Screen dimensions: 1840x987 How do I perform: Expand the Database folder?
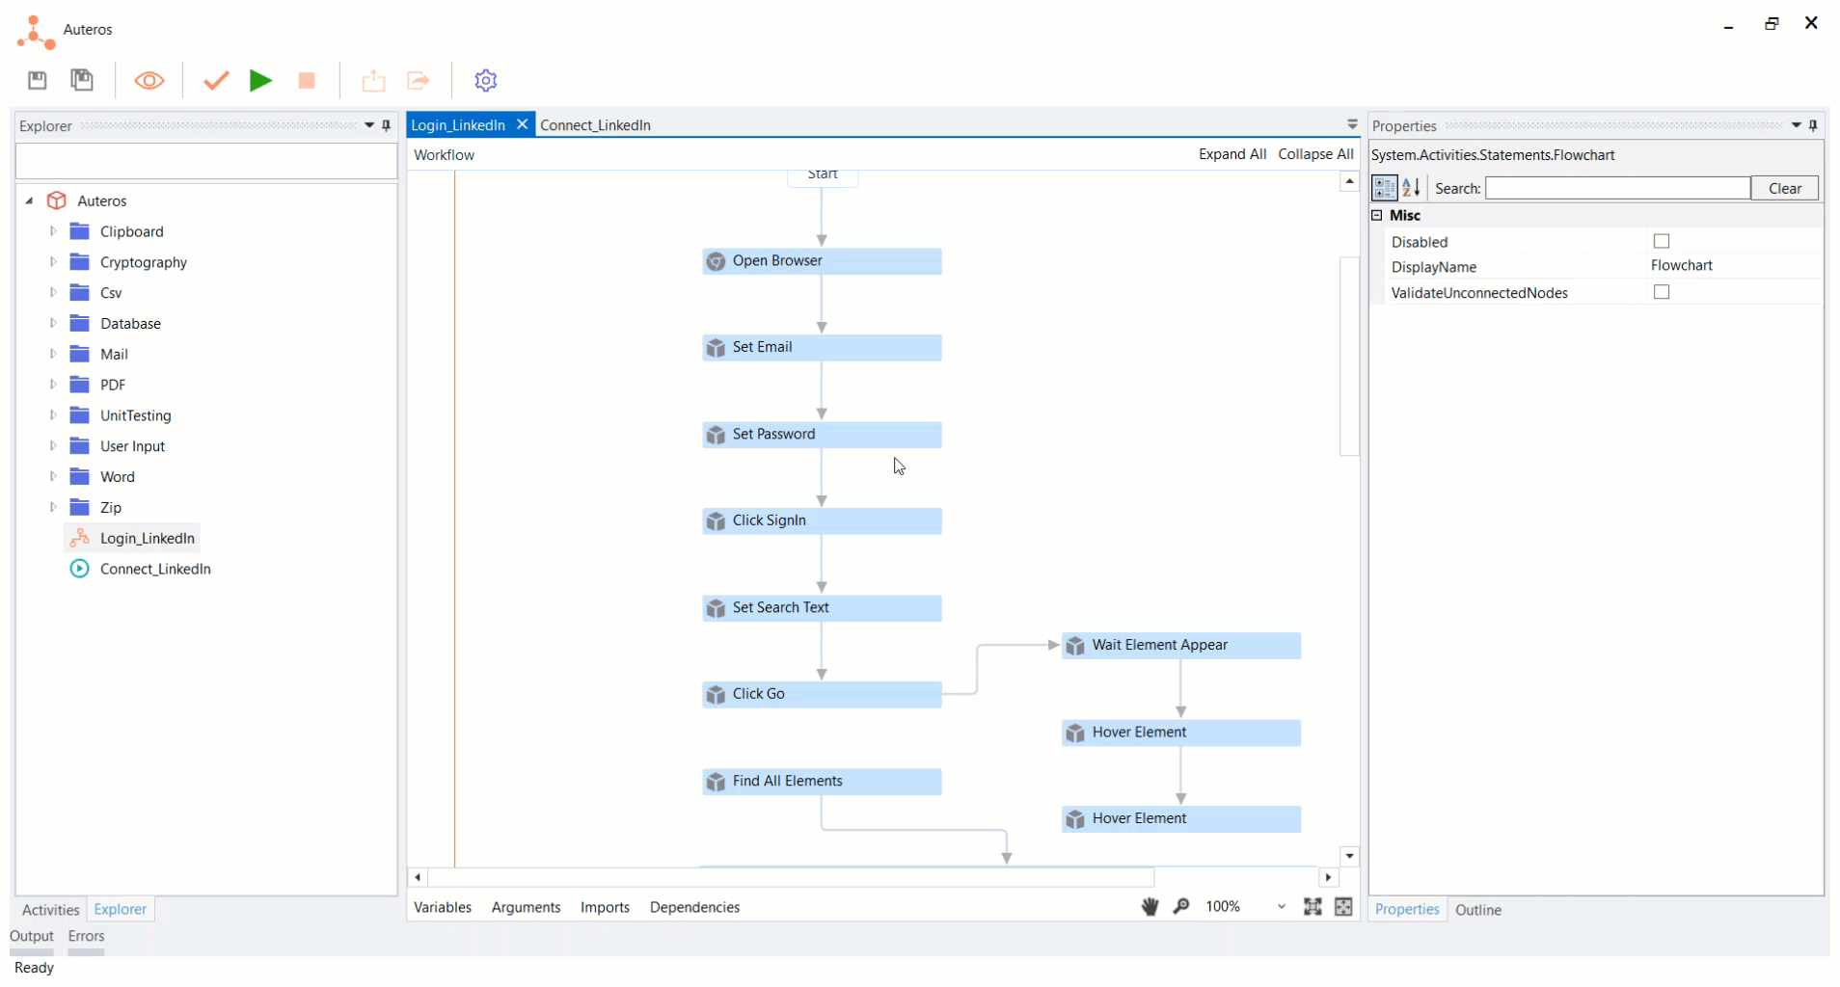tap(53, 323)
